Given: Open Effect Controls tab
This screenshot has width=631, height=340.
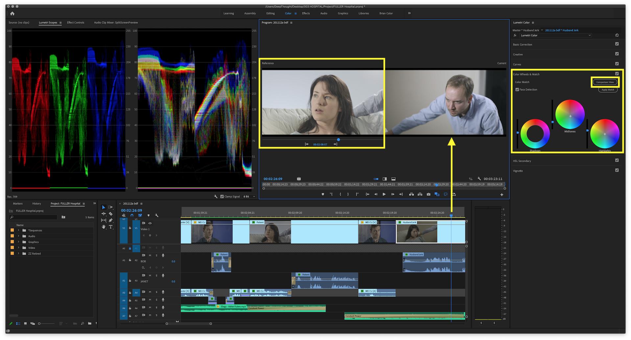Looking at the screenshot, I should coord(76,23).
